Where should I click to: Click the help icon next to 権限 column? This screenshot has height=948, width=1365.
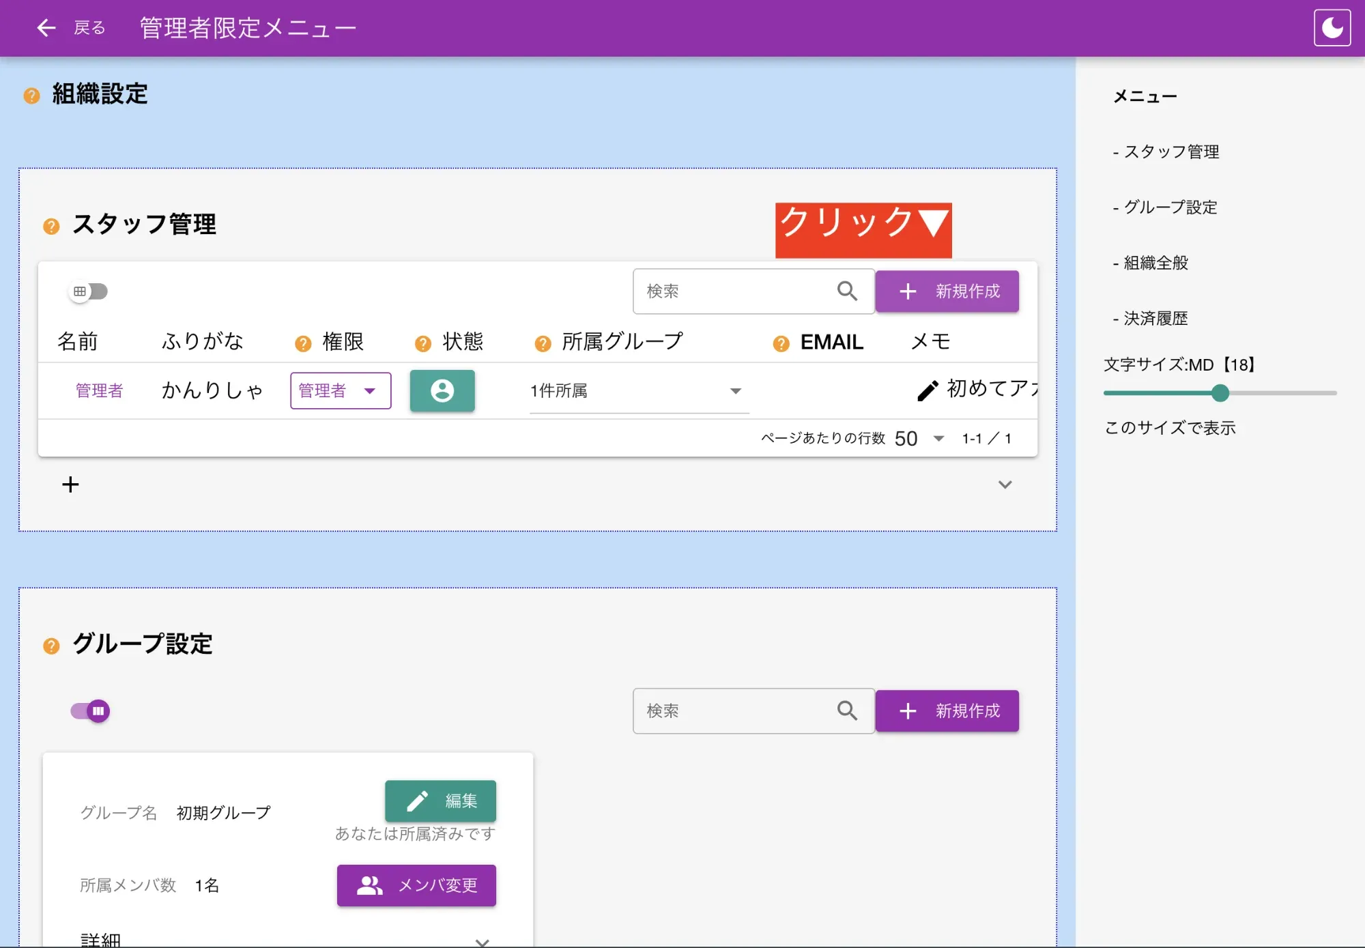pos(302,343)
